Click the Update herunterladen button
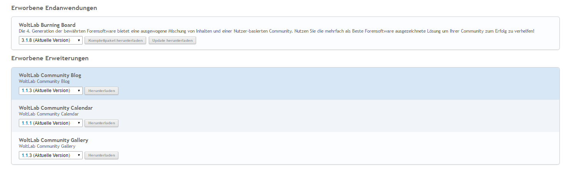Screen dimensions: 569x170 coord(172,40)
